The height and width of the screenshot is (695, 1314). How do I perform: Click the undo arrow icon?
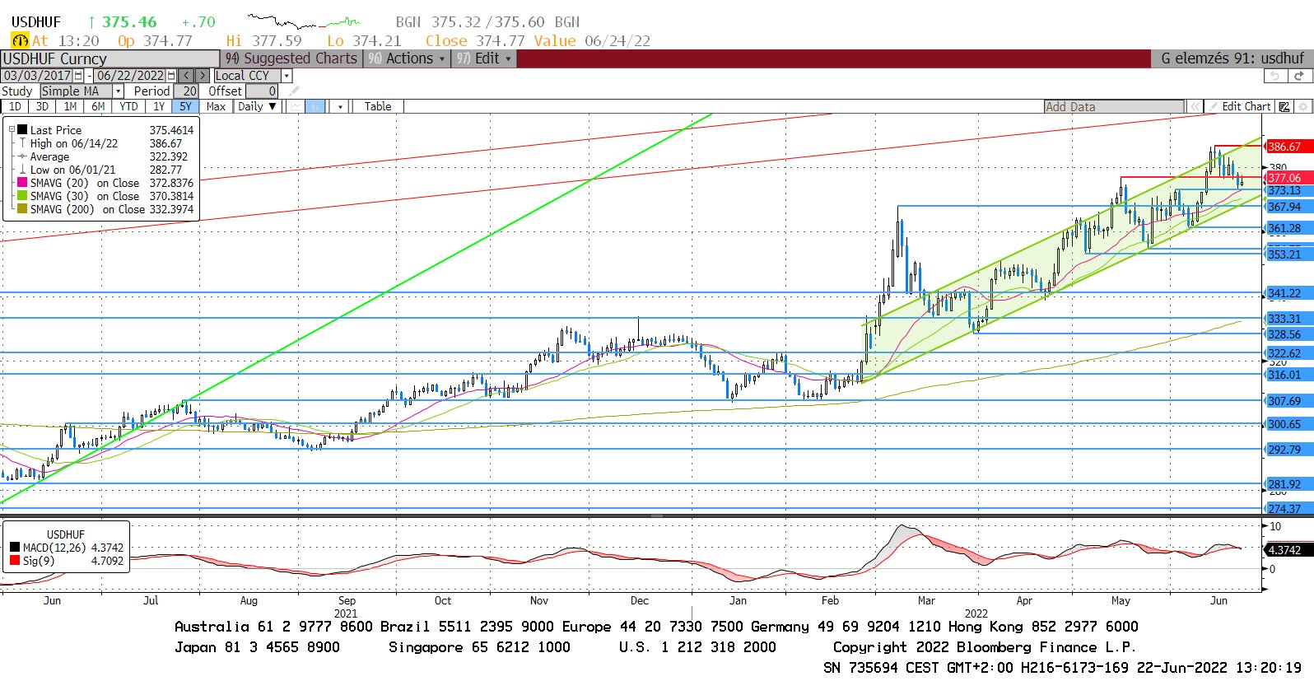[x=1274, y=76]
